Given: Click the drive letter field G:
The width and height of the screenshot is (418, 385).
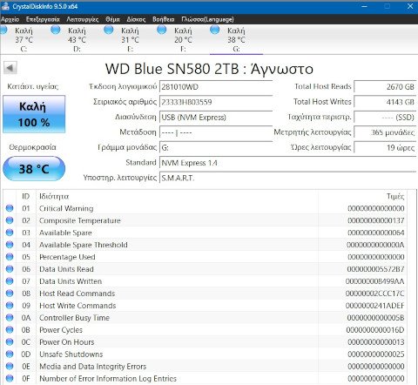Looking at the screenshot, I should (x=216, y=147).
